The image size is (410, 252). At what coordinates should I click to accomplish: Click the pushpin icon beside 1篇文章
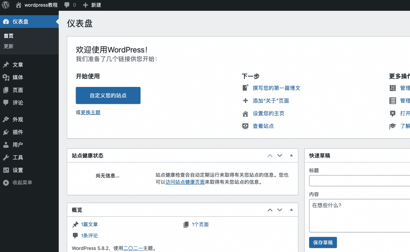[x=75, y=224]
